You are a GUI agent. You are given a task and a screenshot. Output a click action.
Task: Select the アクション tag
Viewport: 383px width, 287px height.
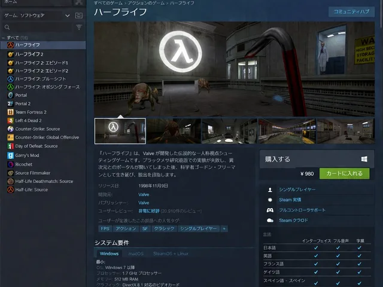(126, 228)
